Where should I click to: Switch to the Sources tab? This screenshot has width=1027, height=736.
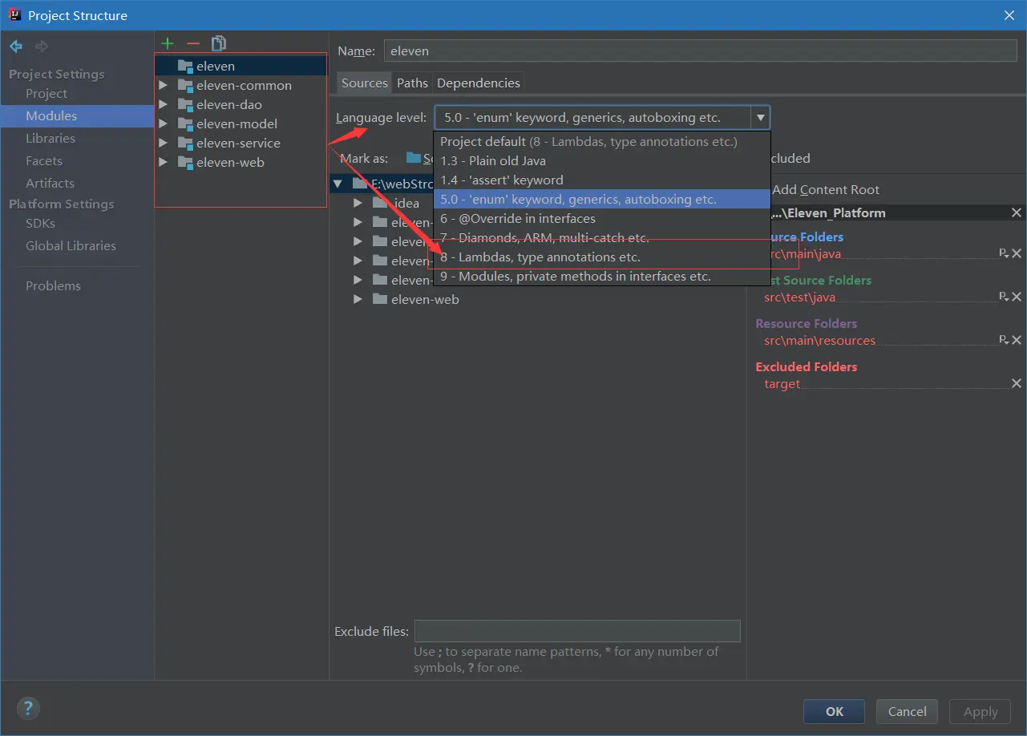pyautogui.click(x=365, y=83)
